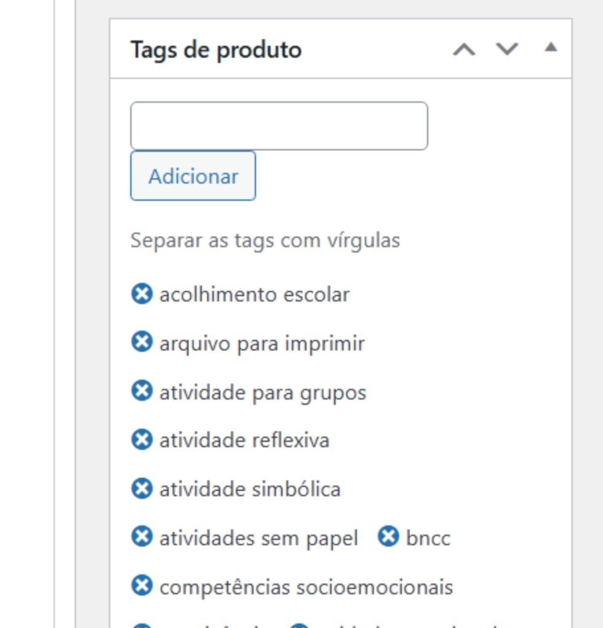The width and height of the screenshot is (603, 628).
Task: Click the 'arquivo para imprimir' tag name text
Action: point(262,343)
